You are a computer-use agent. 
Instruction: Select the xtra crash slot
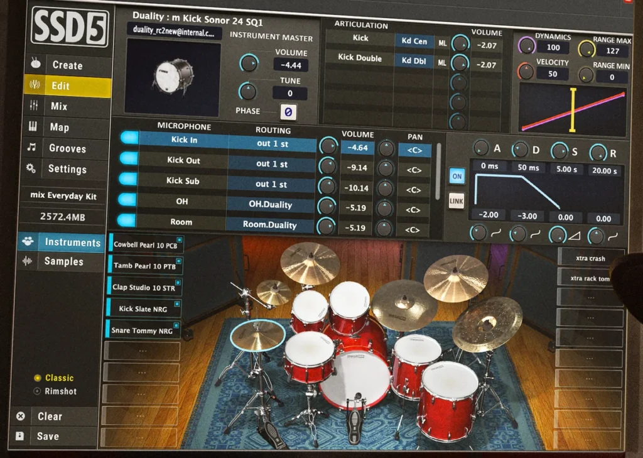(x=590, y=258)
